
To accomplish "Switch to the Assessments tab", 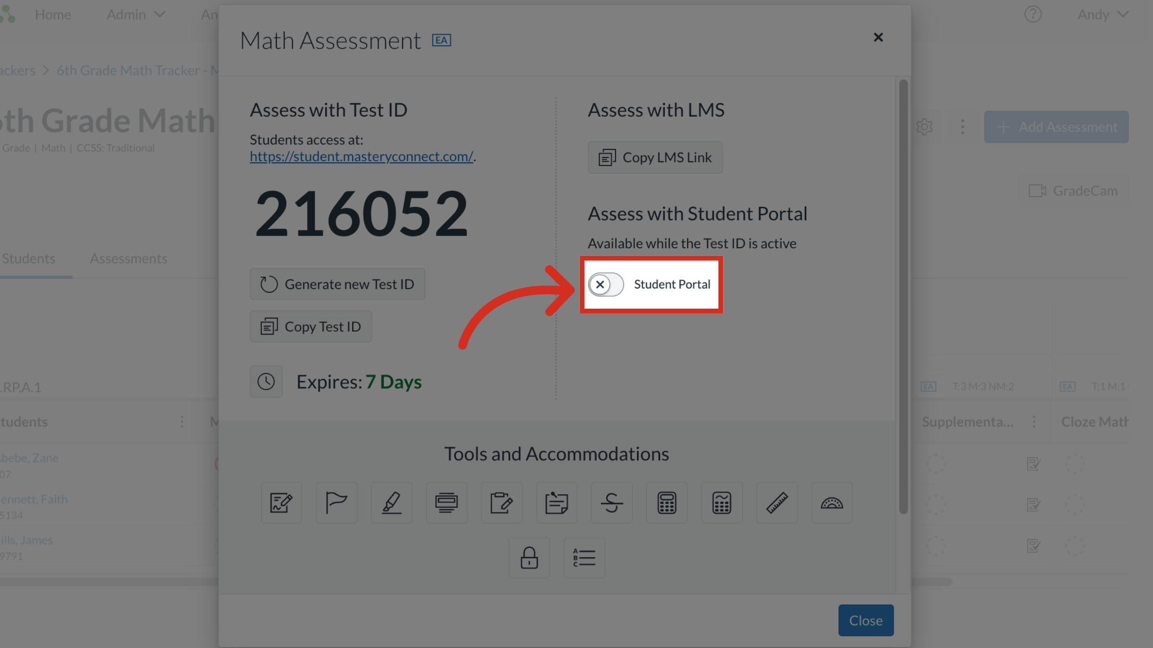I will point(129,259).
